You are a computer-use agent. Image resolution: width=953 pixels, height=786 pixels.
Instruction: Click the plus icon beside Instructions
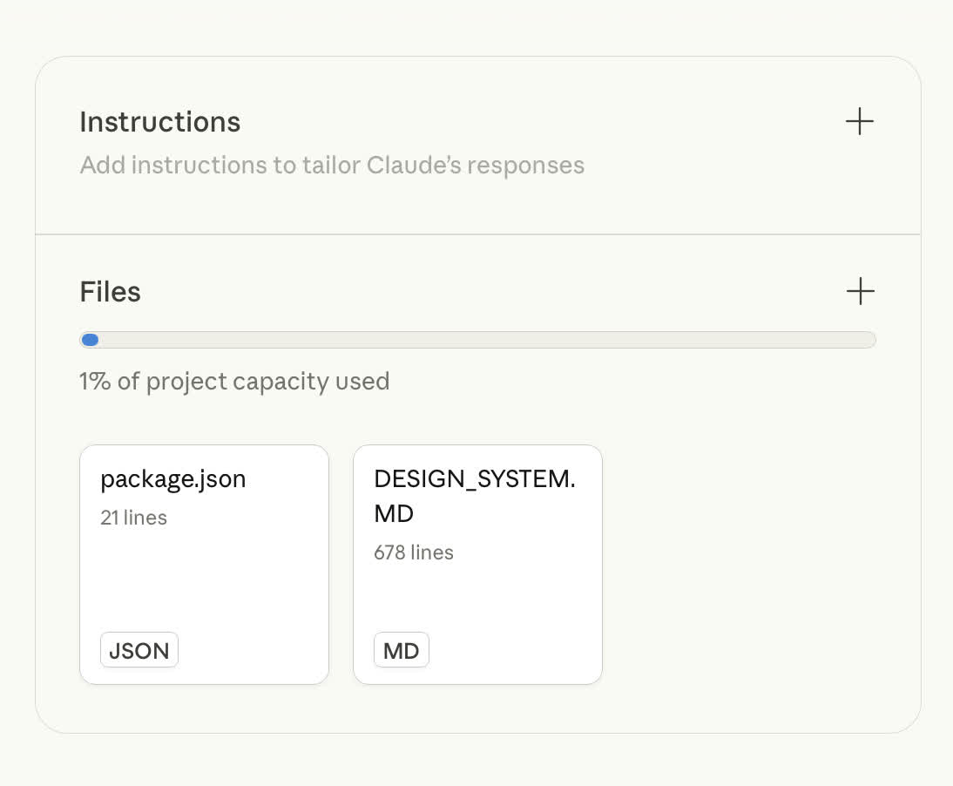[x=859, y=121]
